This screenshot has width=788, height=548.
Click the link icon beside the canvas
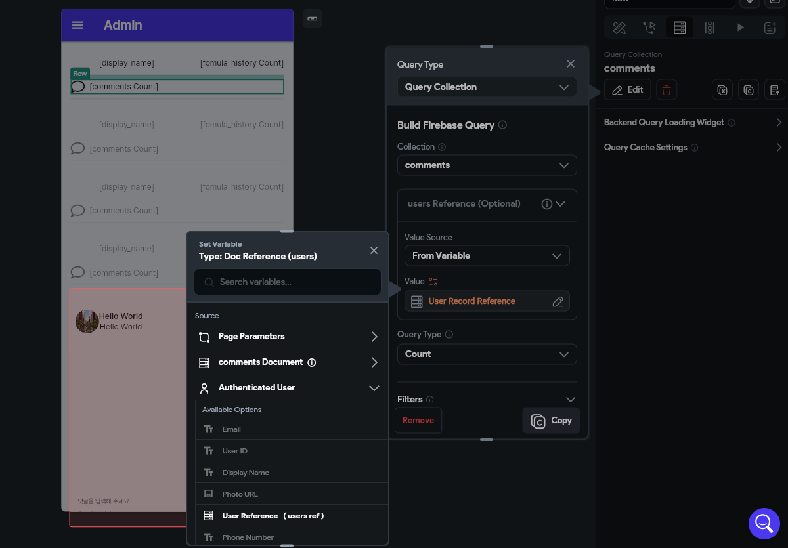coord(313,18)
